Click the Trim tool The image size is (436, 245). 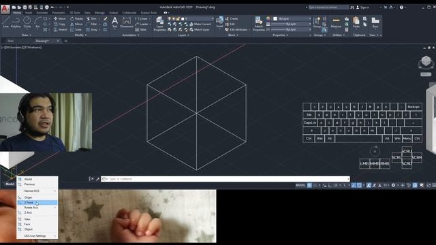point(91,18)
